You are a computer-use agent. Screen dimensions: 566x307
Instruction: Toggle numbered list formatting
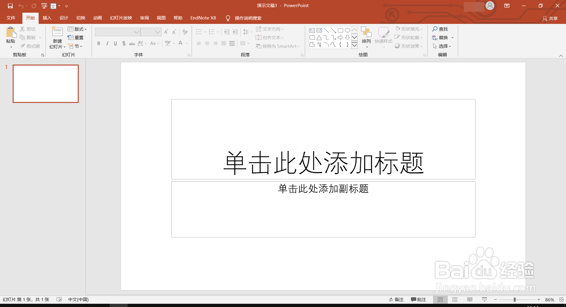[x=212, y=32]
